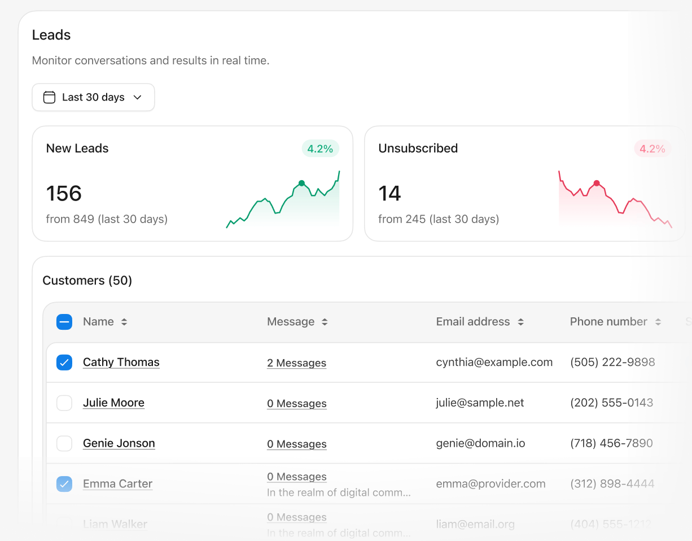Uncheck the Emma Carter row checkbox

[x=64, y=484]
